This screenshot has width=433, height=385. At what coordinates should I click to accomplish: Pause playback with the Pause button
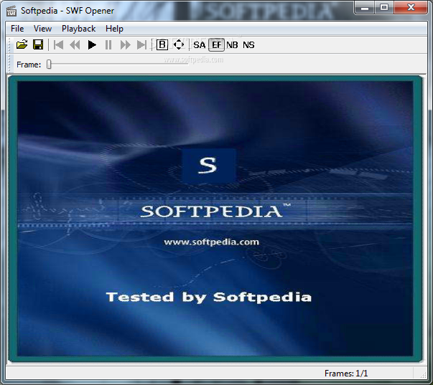(108, 44)
